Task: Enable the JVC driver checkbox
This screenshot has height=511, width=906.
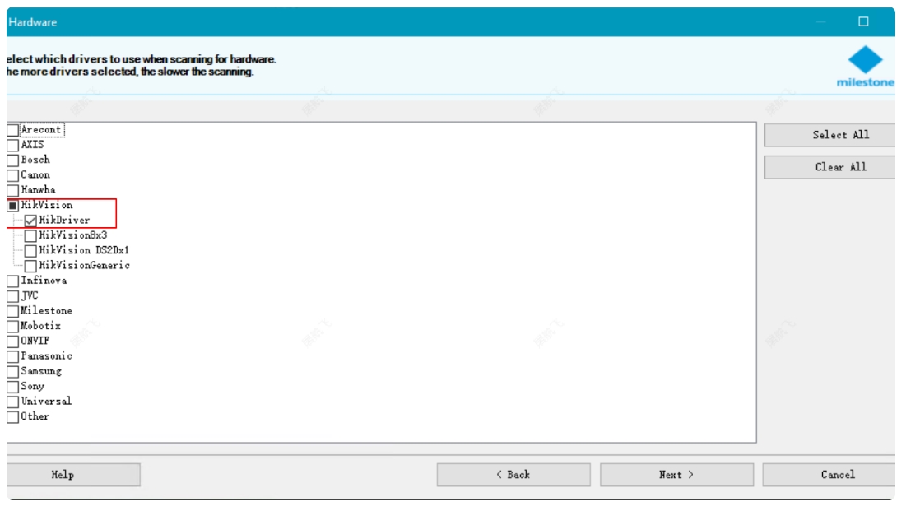Action: 12,296
